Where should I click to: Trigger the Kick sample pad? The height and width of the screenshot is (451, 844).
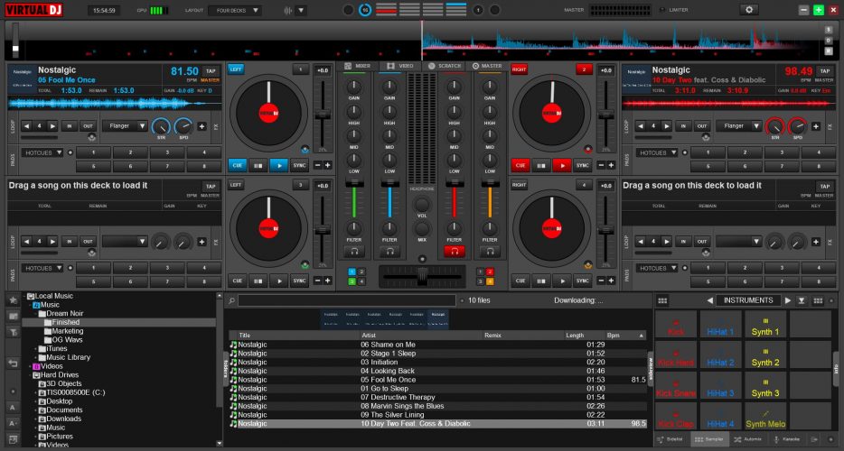click(x=676, y=325)
